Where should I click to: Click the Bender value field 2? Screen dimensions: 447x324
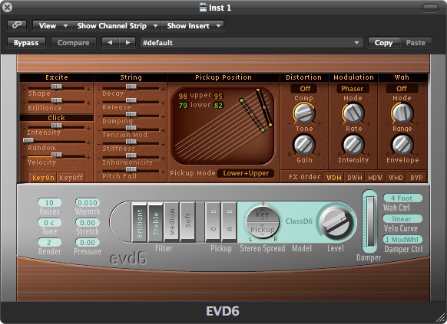click(49, 243)
